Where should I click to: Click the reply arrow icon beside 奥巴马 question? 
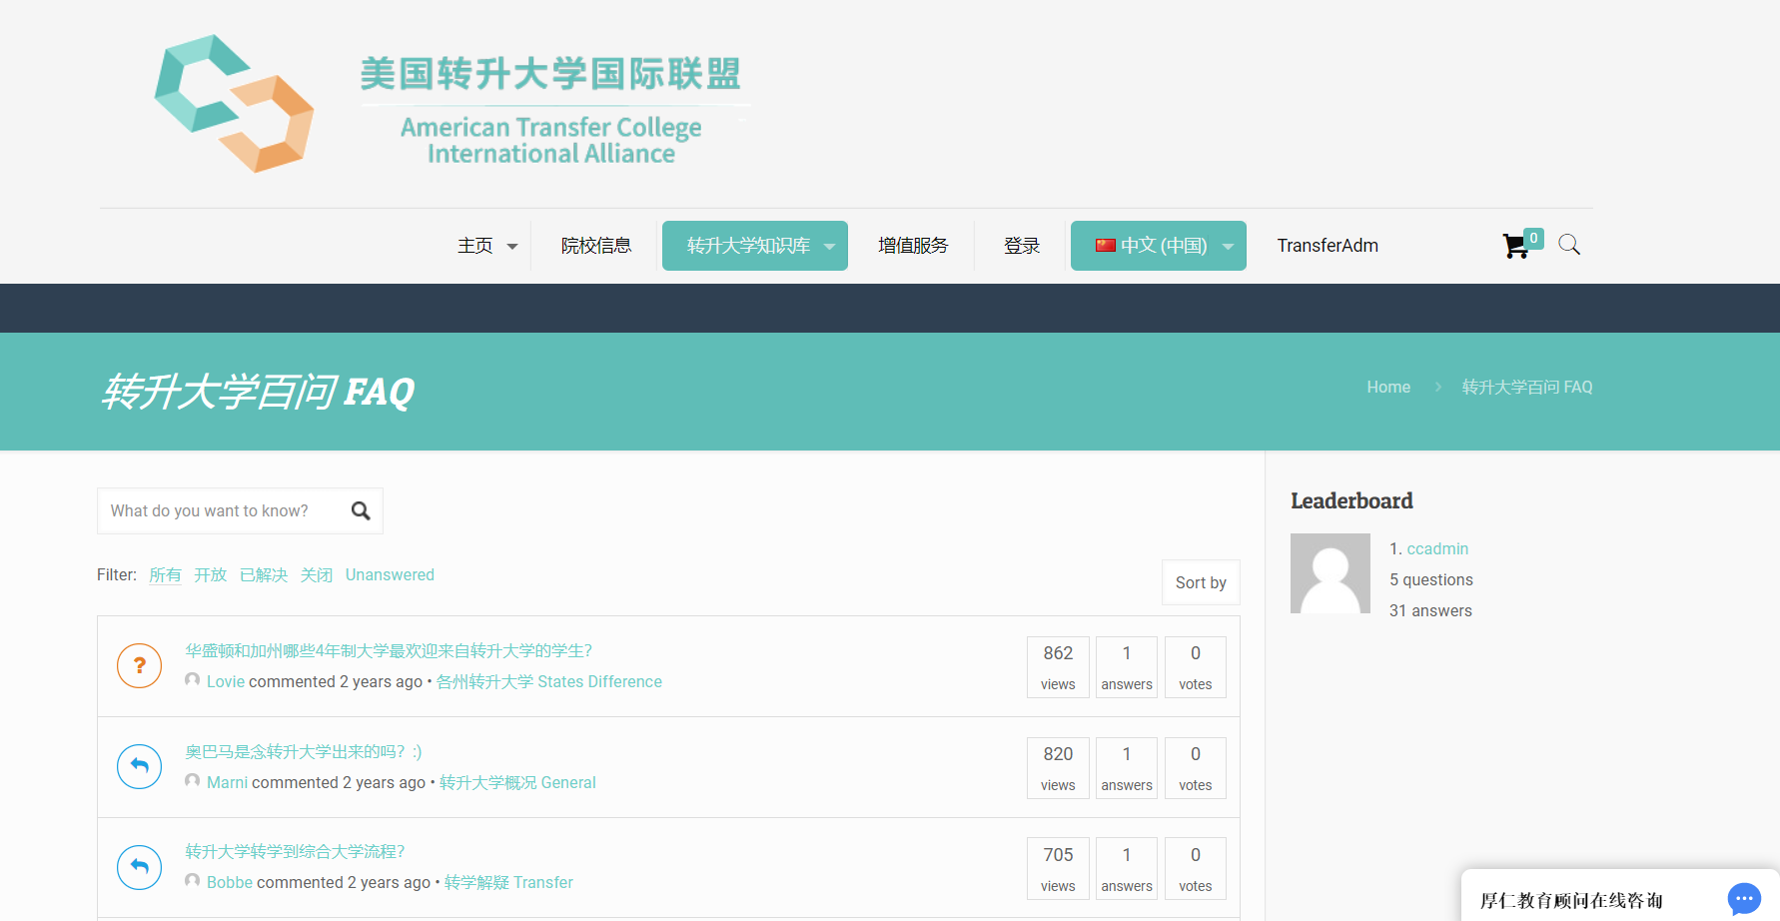(140, 766)
